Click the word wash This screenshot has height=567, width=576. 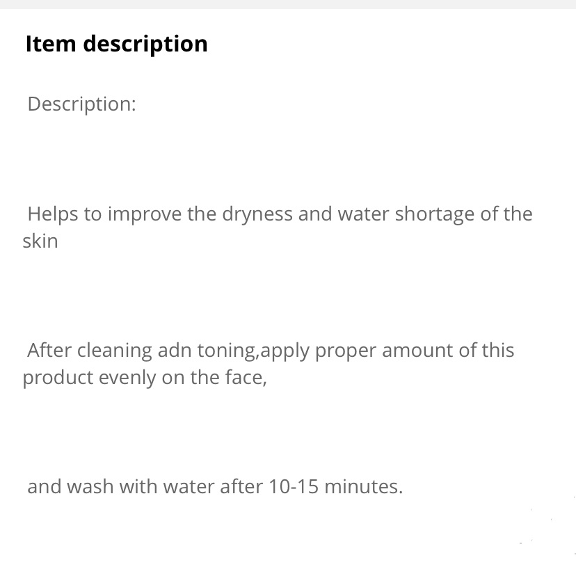90,486
